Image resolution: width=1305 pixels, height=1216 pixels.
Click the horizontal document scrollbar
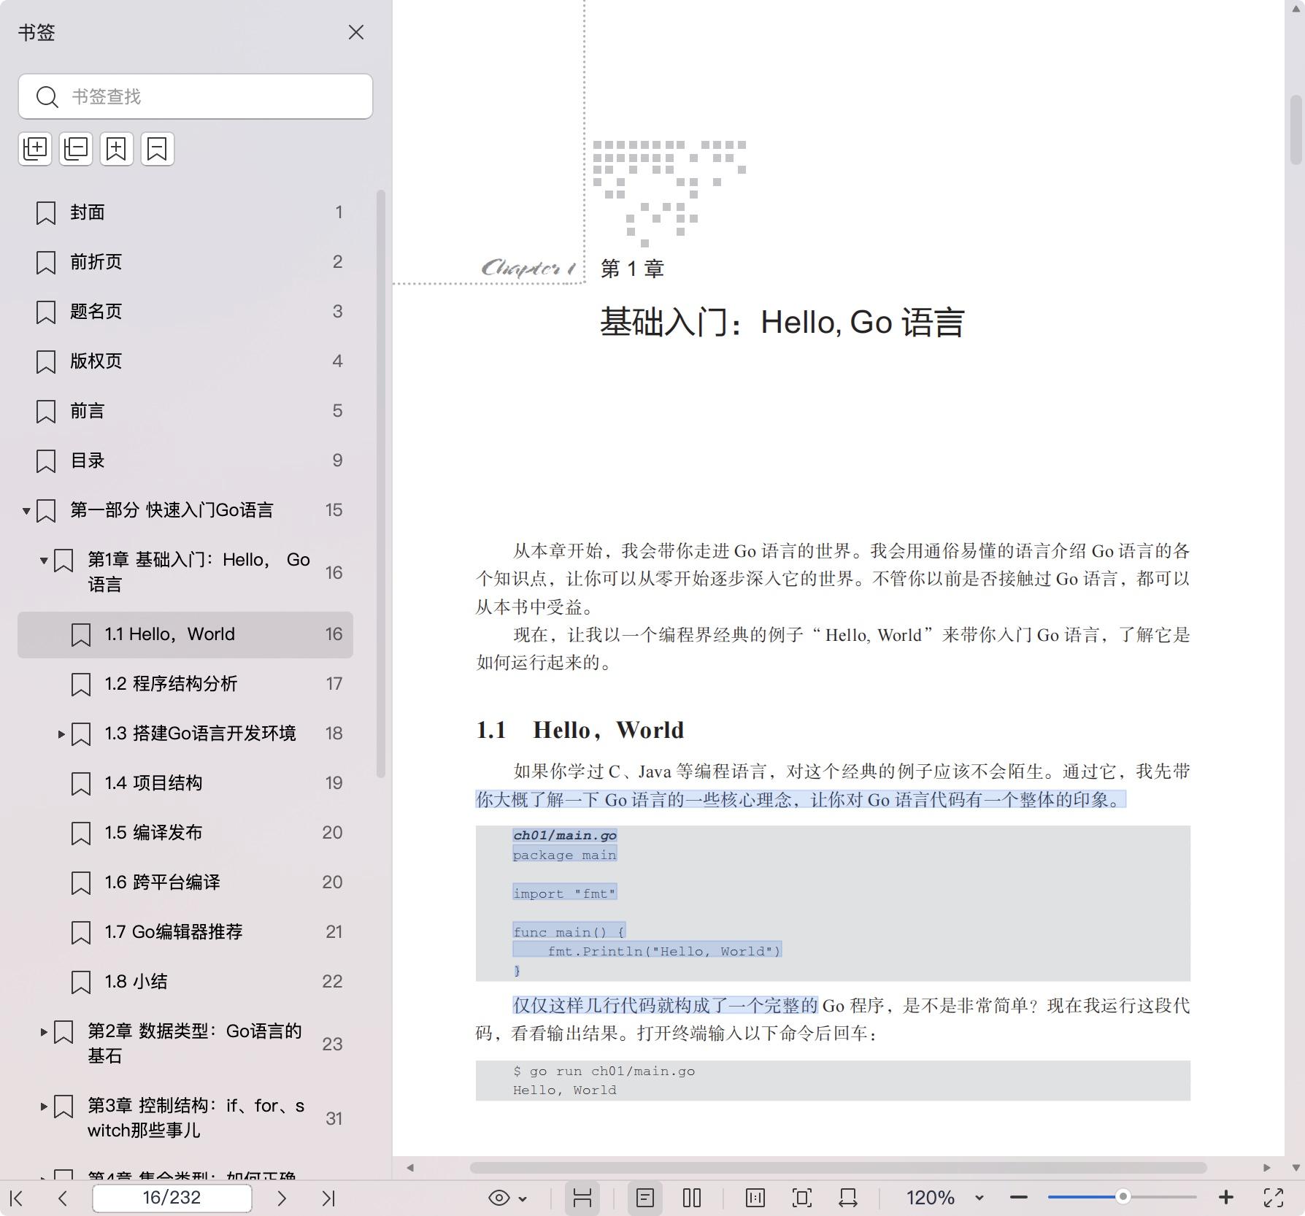838,1168
